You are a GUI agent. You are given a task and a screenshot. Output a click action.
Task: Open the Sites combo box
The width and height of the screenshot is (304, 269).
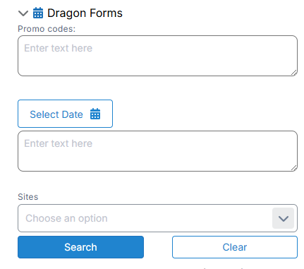click(x=157, y=218)
